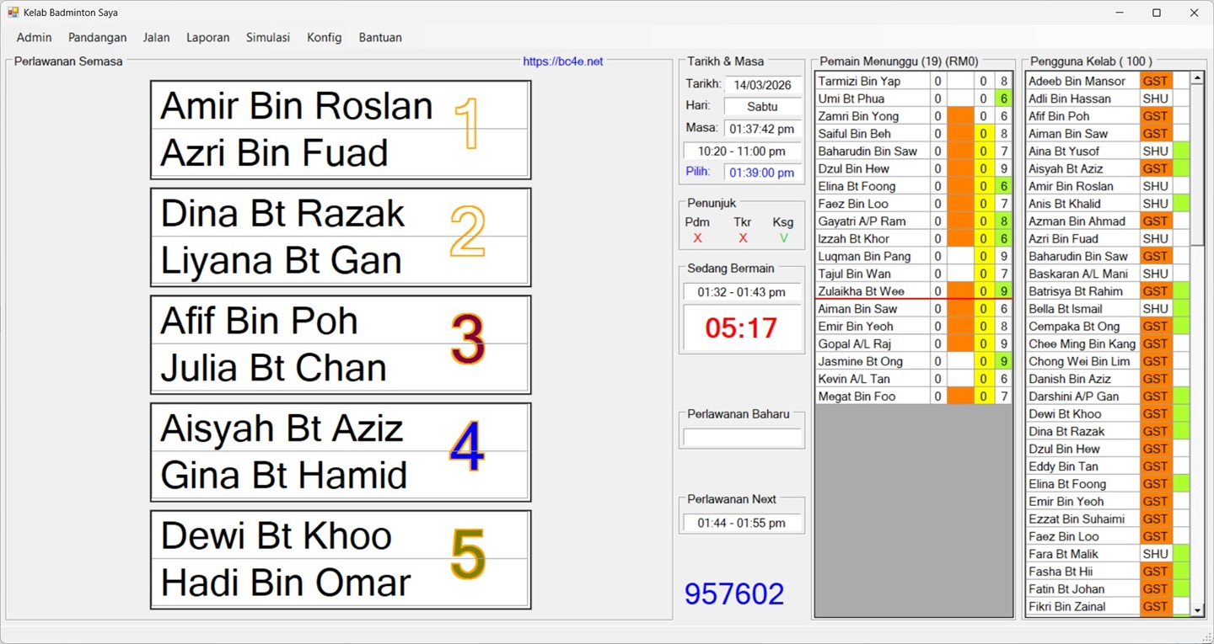Click the red X under Tkr indicator
The height and width of the screenshot is (644, 1214).
click(x=743, y=238)
